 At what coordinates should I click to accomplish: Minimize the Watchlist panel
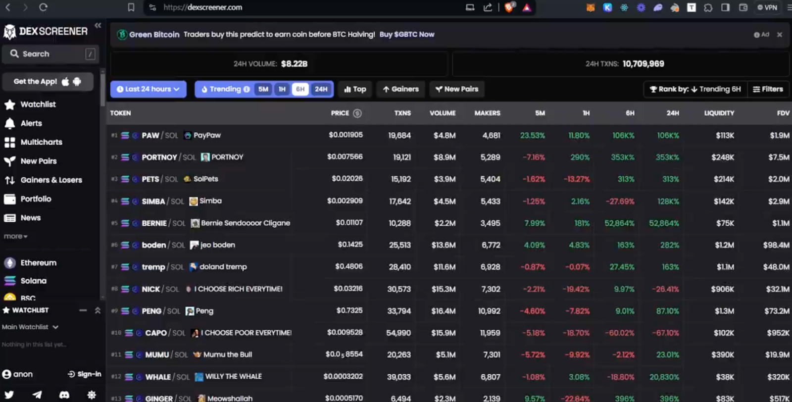[83, 310]
